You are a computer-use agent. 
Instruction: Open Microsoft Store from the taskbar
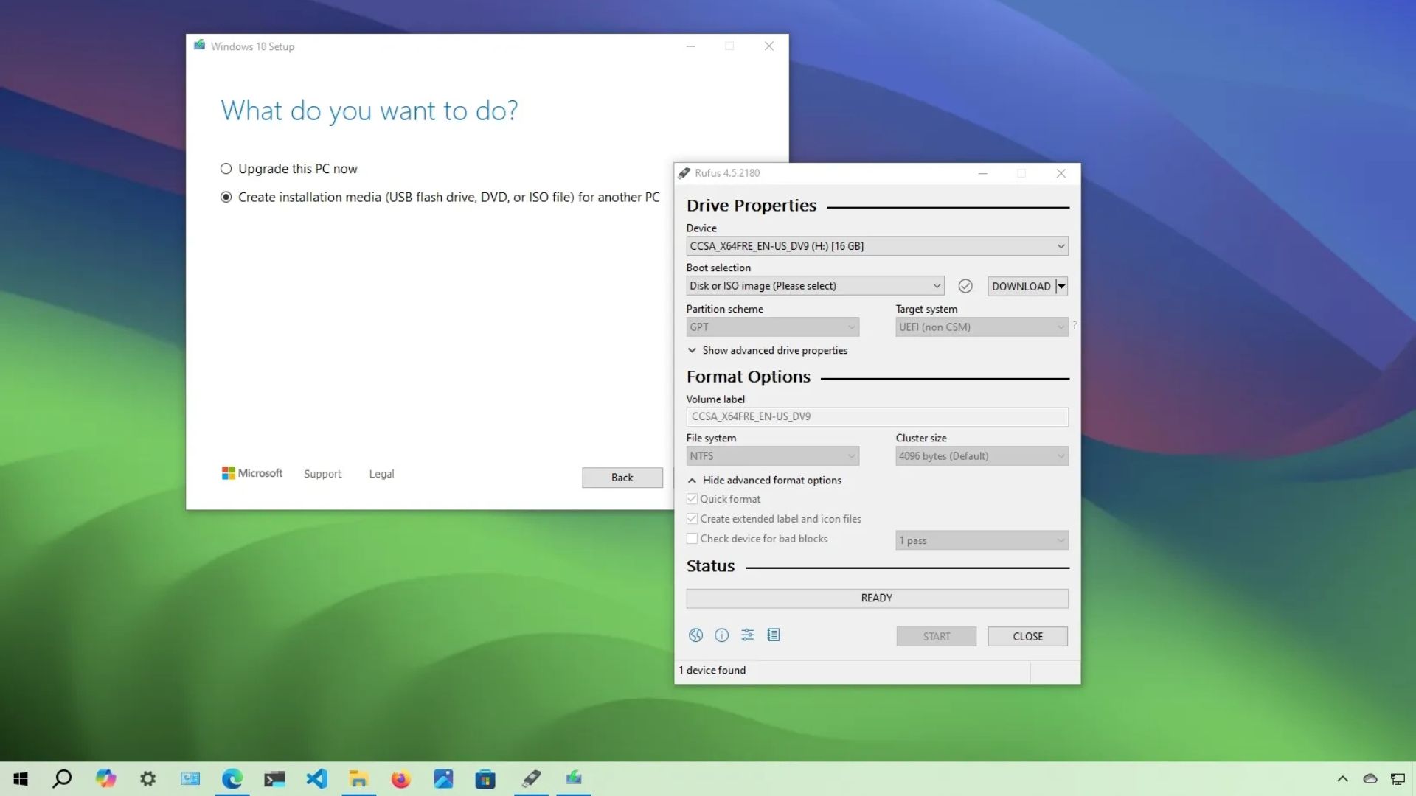point(485,779)
